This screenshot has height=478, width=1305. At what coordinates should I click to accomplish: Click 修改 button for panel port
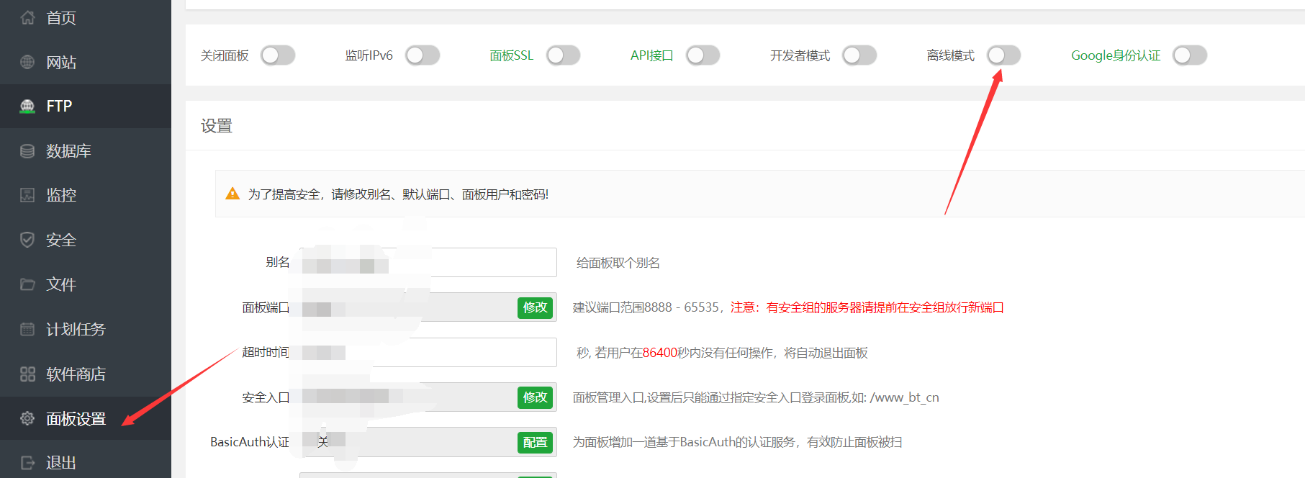pos(535,307)
